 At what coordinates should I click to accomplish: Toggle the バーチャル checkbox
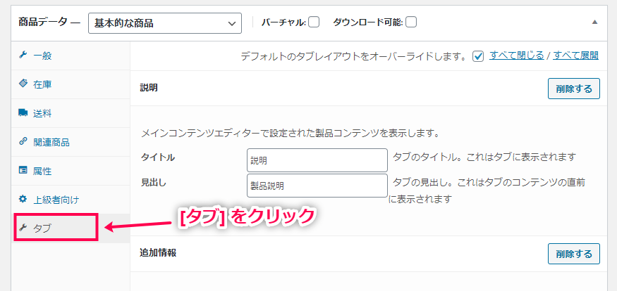tap(314, 22)
